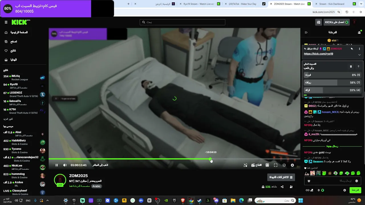Open Discord from the taskbar
The width and height of the screenshot is (365, 205).
[x=216, y=200]
